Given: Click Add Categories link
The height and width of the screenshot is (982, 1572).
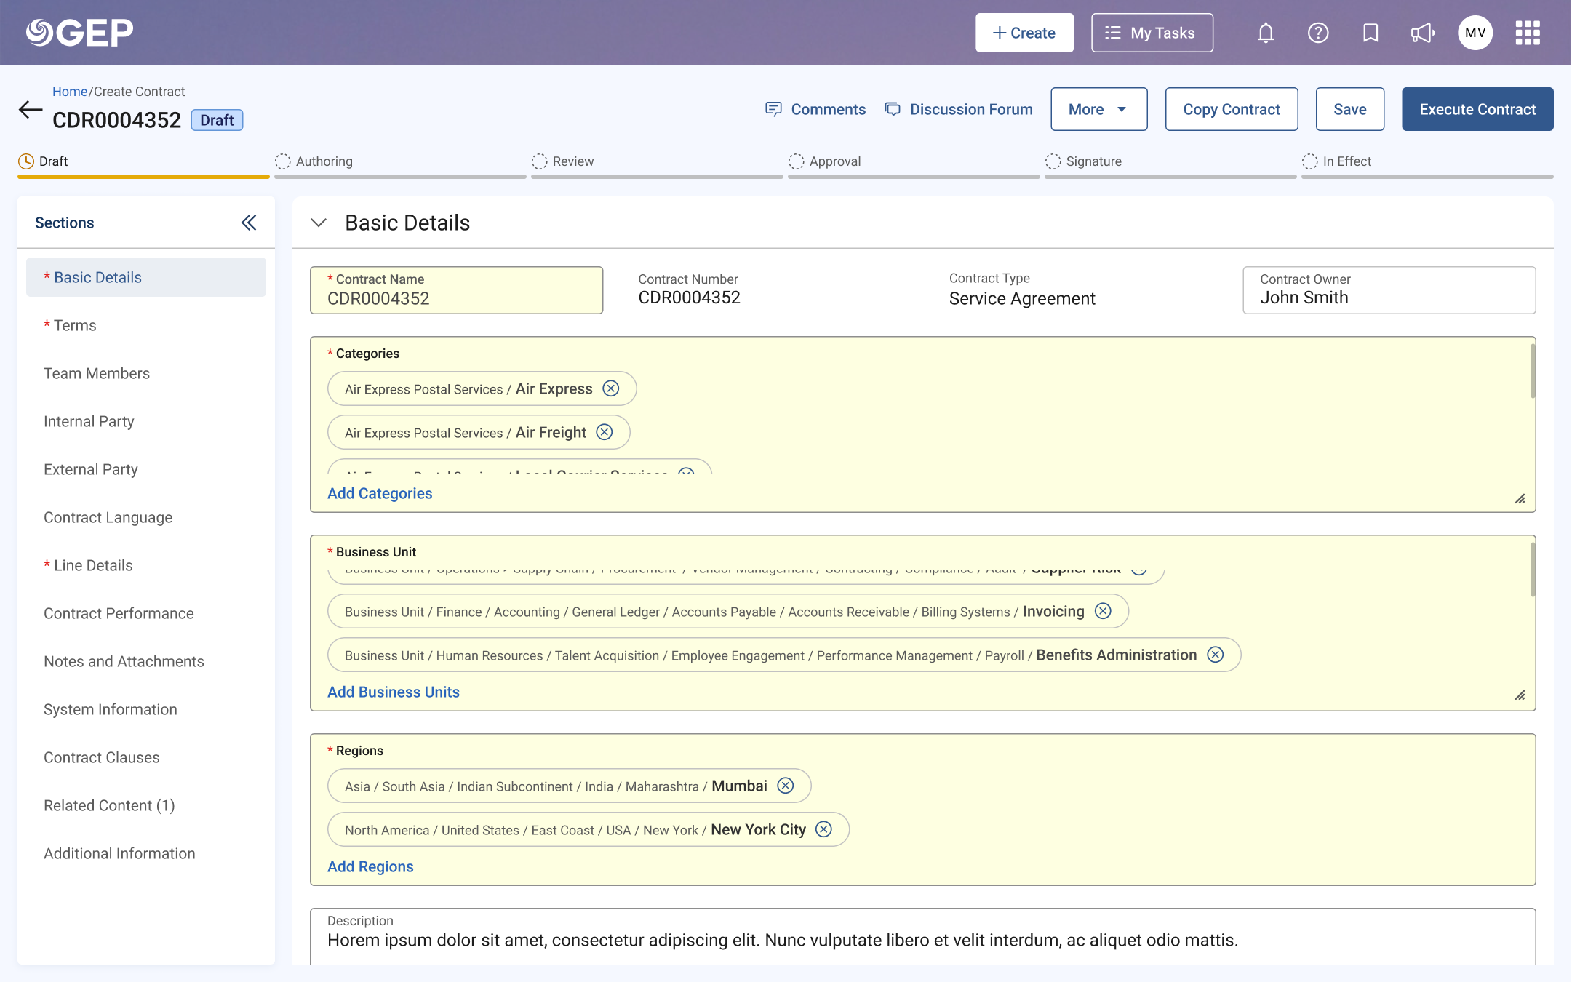Looking at the screenshot, I should [380, 493].
